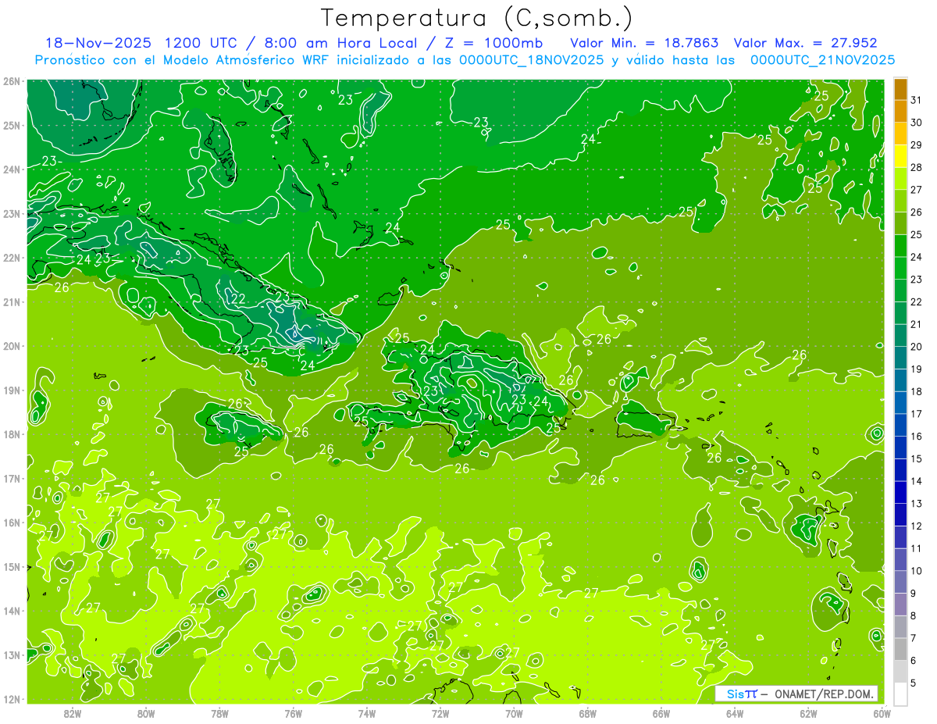Click the "74W" longitude axis label
Image resolution: width=937 pixels, height=724 pixels.
(367, 713)
